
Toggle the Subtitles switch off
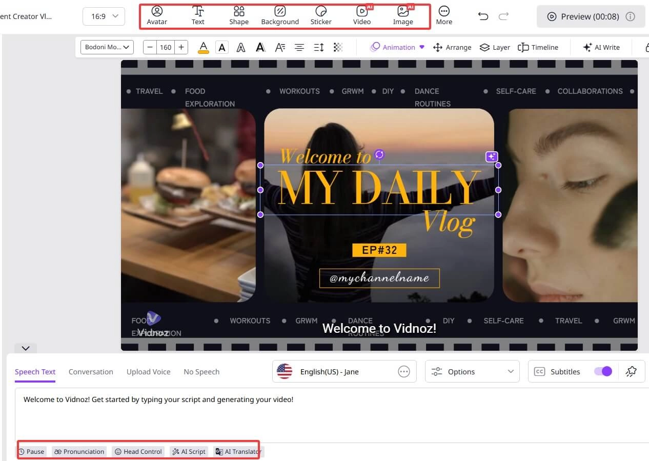[x=603, y=371]
